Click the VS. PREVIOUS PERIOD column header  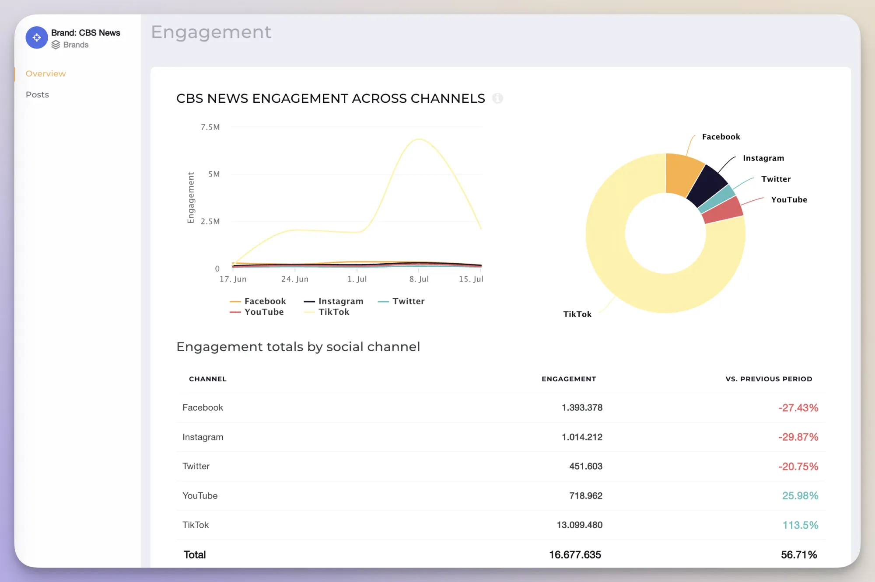click(769, 379)
